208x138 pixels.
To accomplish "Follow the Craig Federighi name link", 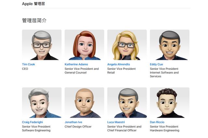I will (32, 122).
